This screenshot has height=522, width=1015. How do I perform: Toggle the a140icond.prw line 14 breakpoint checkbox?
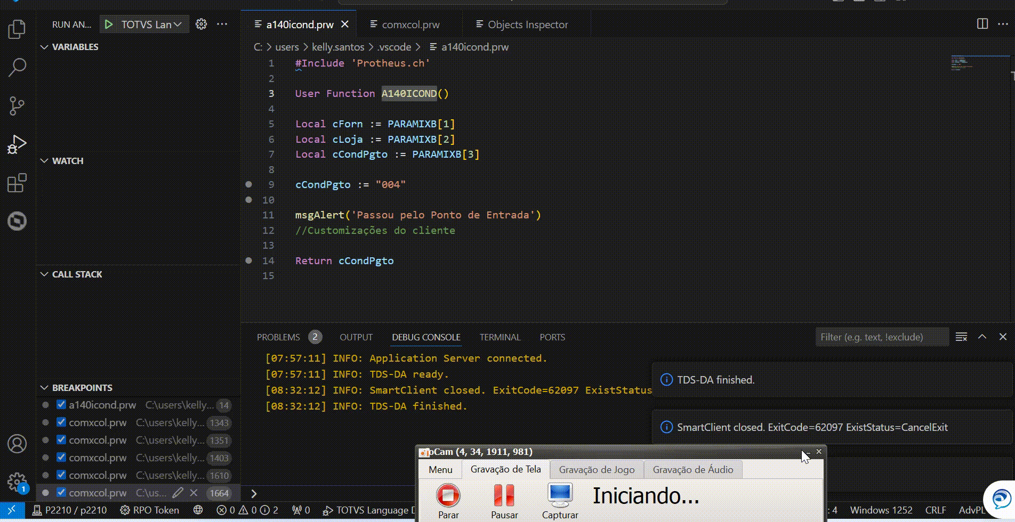coord(61,405)
